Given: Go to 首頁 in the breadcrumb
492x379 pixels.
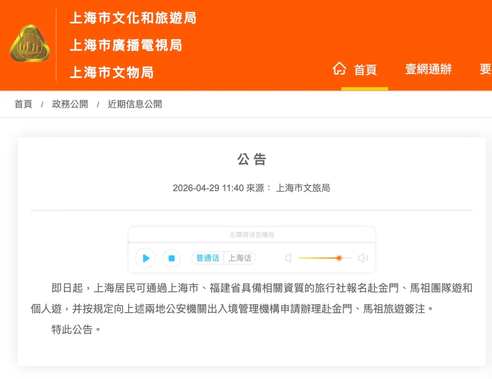Looking at the screenshot, I should [x=23, y=104].
